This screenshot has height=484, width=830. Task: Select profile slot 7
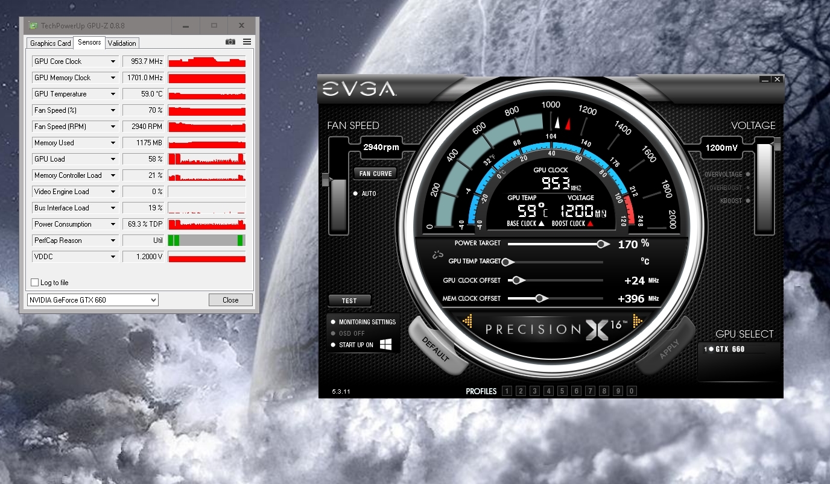coord(590,391)
